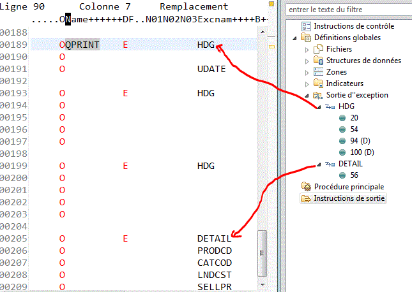This screenshot has width=412, height=292.
Task: Click HDG on line 00199
Action: tap(206, 166)
